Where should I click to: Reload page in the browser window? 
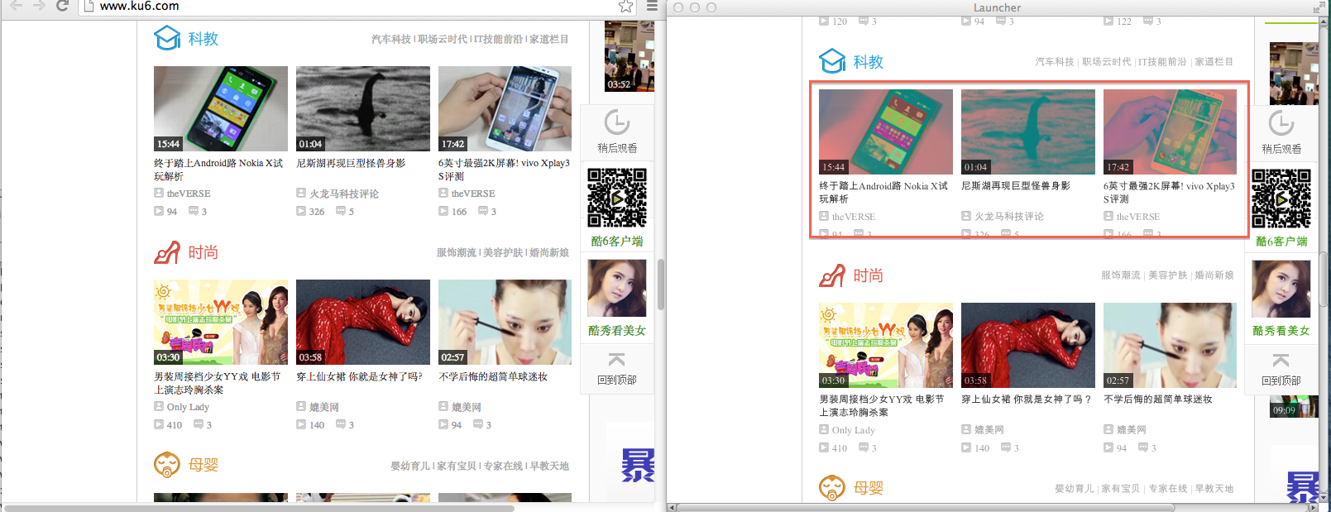click(62, 6)
